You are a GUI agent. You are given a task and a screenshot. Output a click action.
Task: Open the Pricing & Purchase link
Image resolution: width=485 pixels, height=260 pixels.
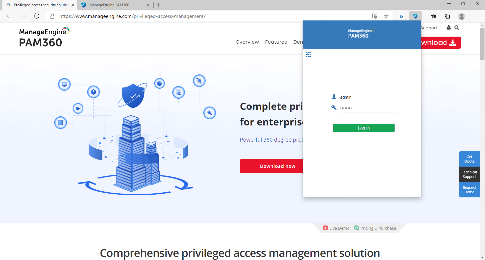(378, 228)
